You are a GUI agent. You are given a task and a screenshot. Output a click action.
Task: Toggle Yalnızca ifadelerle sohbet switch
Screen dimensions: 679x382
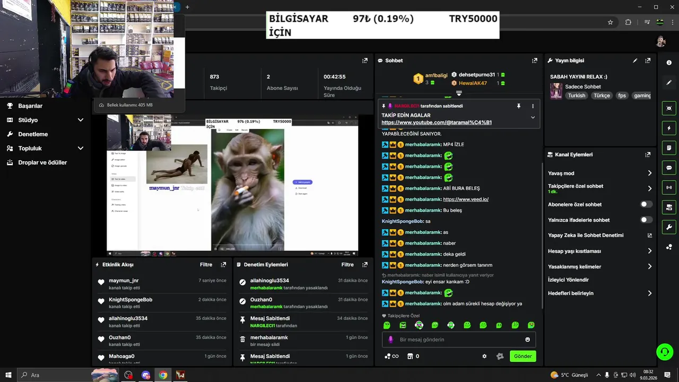(x=646, y=220)
